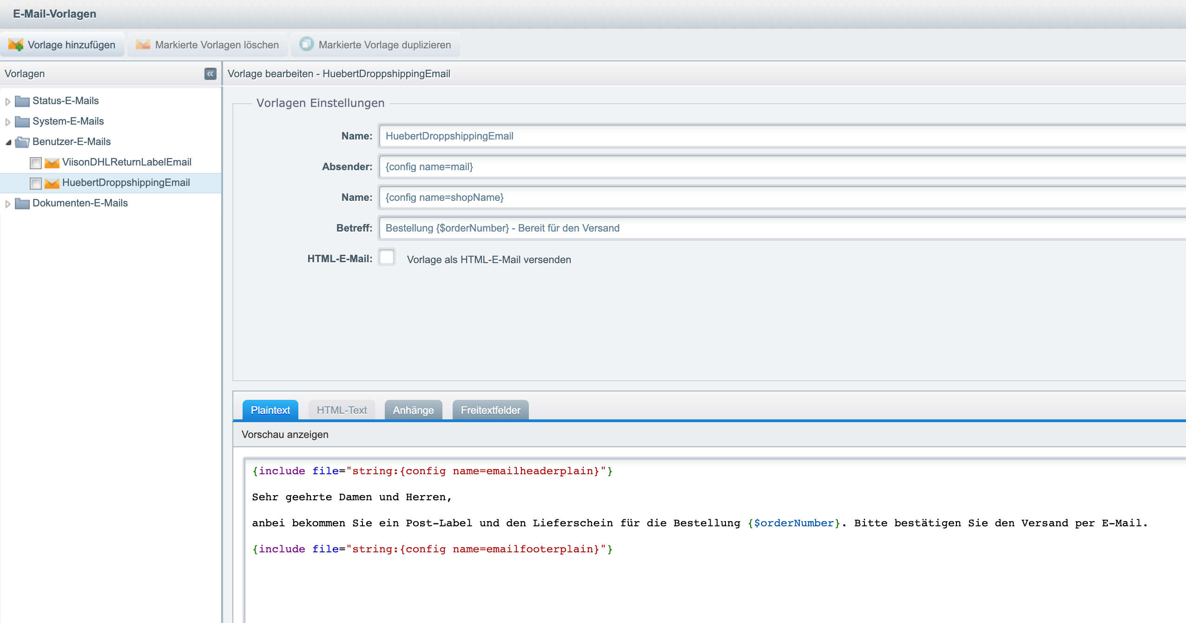Click 'Vorlage als HTML-E-Mail versenden' label

click(489, 259)
